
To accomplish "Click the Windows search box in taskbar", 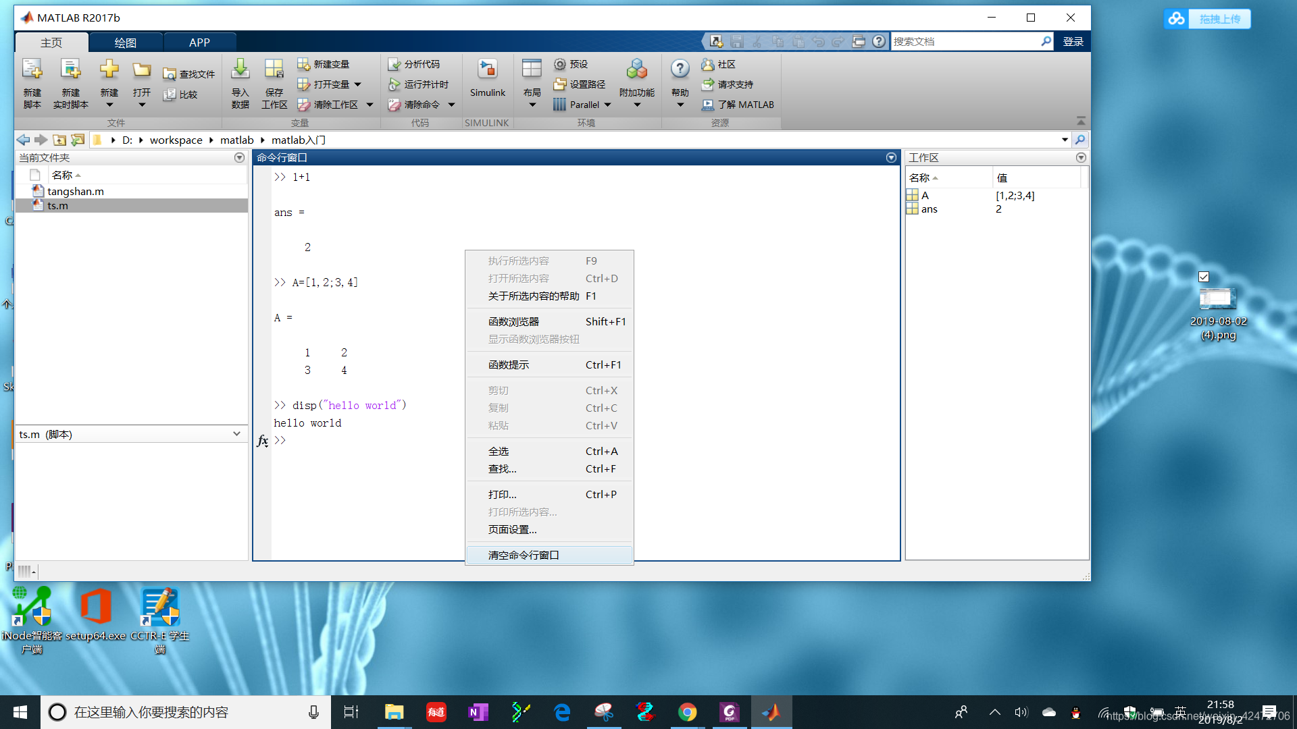I will click(x=186, y=712).
